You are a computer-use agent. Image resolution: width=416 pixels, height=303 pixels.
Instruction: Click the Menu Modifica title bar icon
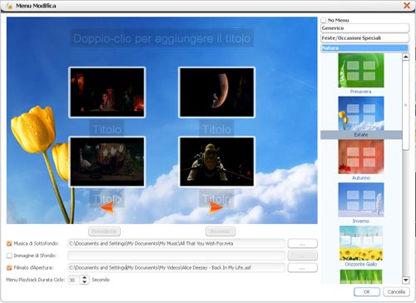click(x=9, y=6)
